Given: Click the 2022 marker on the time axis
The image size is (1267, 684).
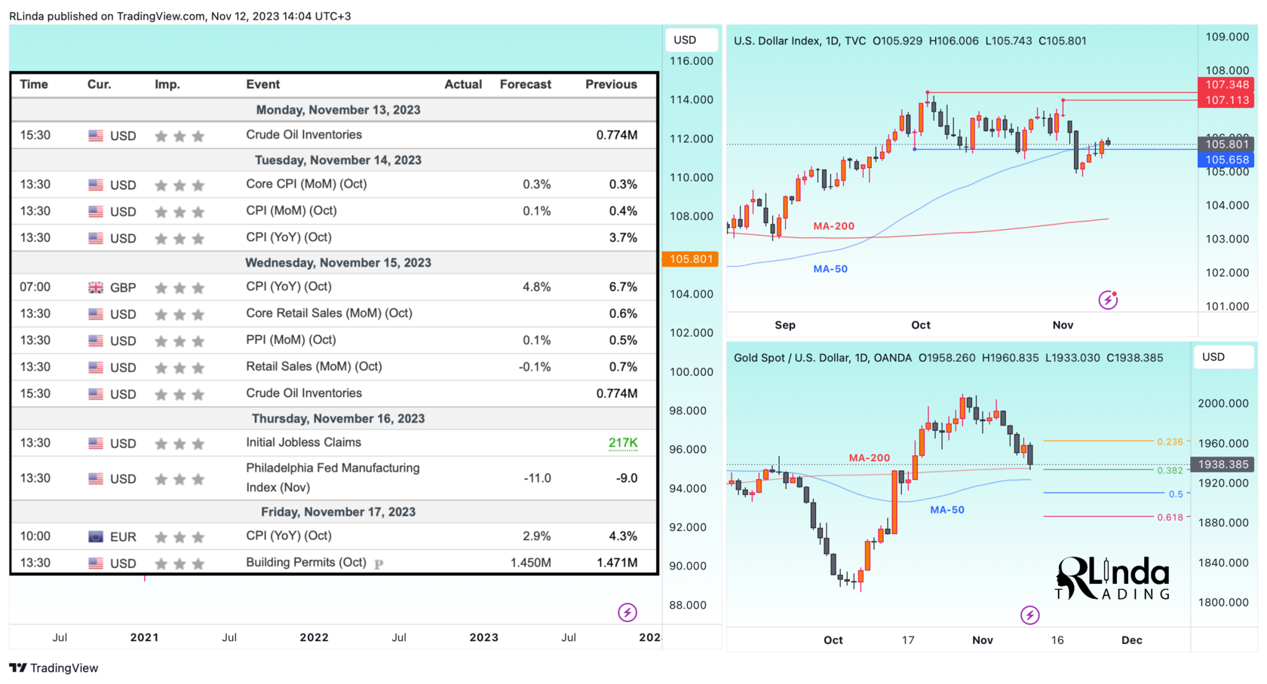Looking at the screenshot, I should pos(314,637).
